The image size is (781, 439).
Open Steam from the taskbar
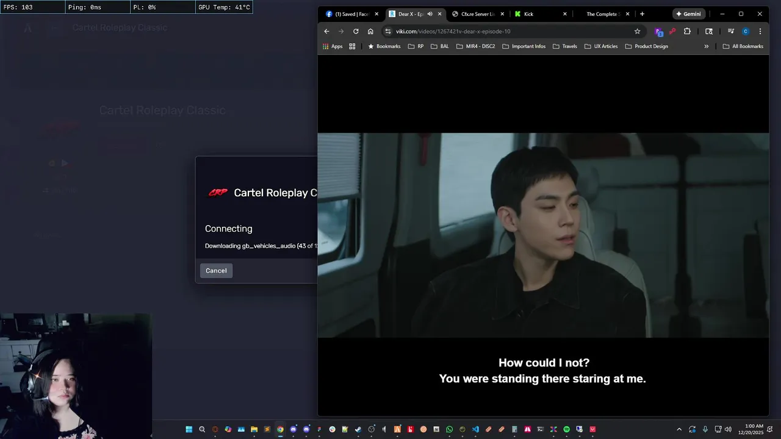point(358,429)
